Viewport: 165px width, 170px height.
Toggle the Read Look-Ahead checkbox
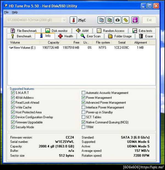13,102
